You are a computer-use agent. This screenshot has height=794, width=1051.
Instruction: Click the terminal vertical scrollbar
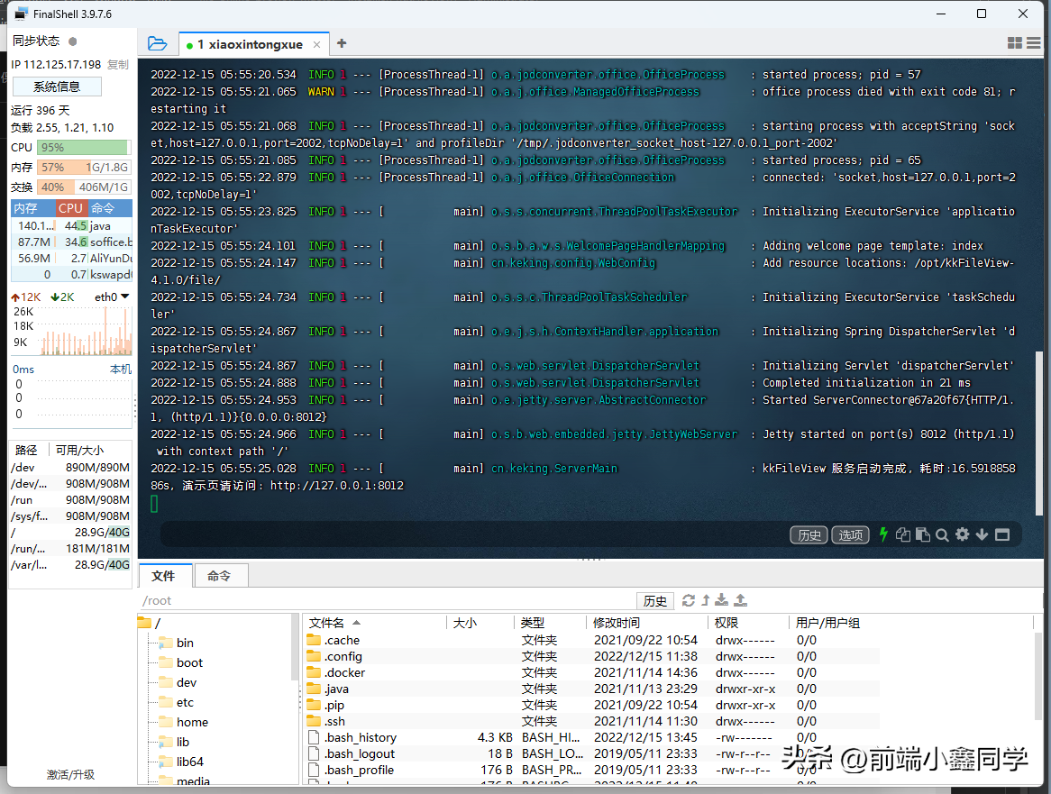point(1039,433)
